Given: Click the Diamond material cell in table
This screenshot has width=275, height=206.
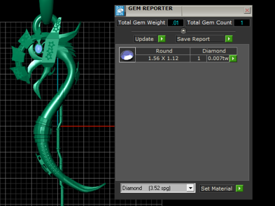Looking at the screenshot, I should click(214, 51).
